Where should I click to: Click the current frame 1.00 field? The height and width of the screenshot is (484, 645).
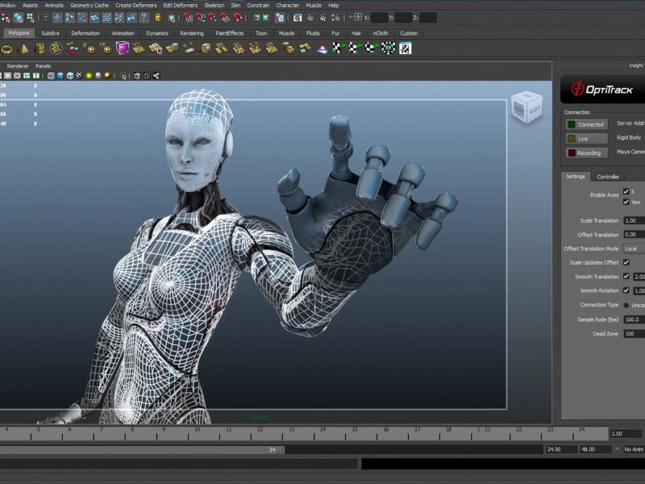tap(626, 433)
